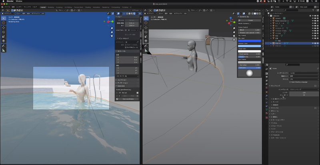The height and width of the screenshot is (165, 320).
Task: Expand the カラーマネージメント panel
Action: (x=278, y=138)
